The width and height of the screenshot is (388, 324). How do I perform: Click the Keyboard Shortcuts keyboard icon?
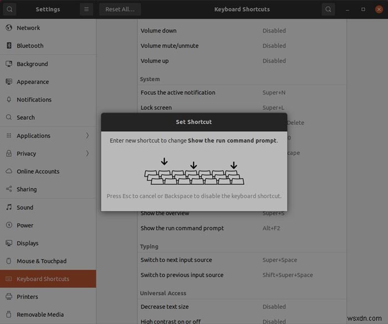point(9,279)
